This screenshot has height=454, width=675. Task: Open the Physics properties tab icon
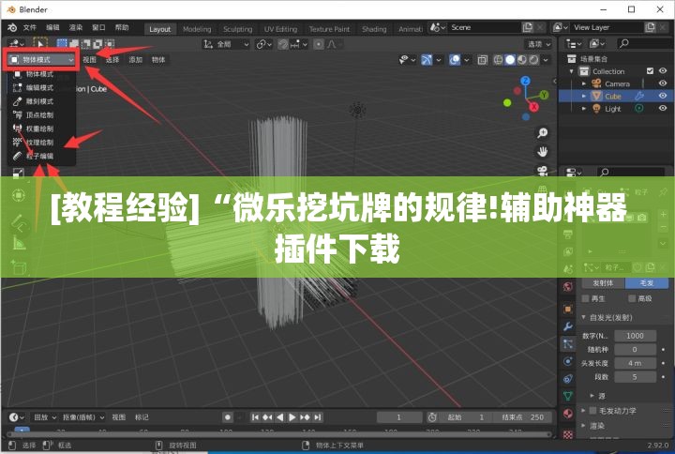(568, 361)
